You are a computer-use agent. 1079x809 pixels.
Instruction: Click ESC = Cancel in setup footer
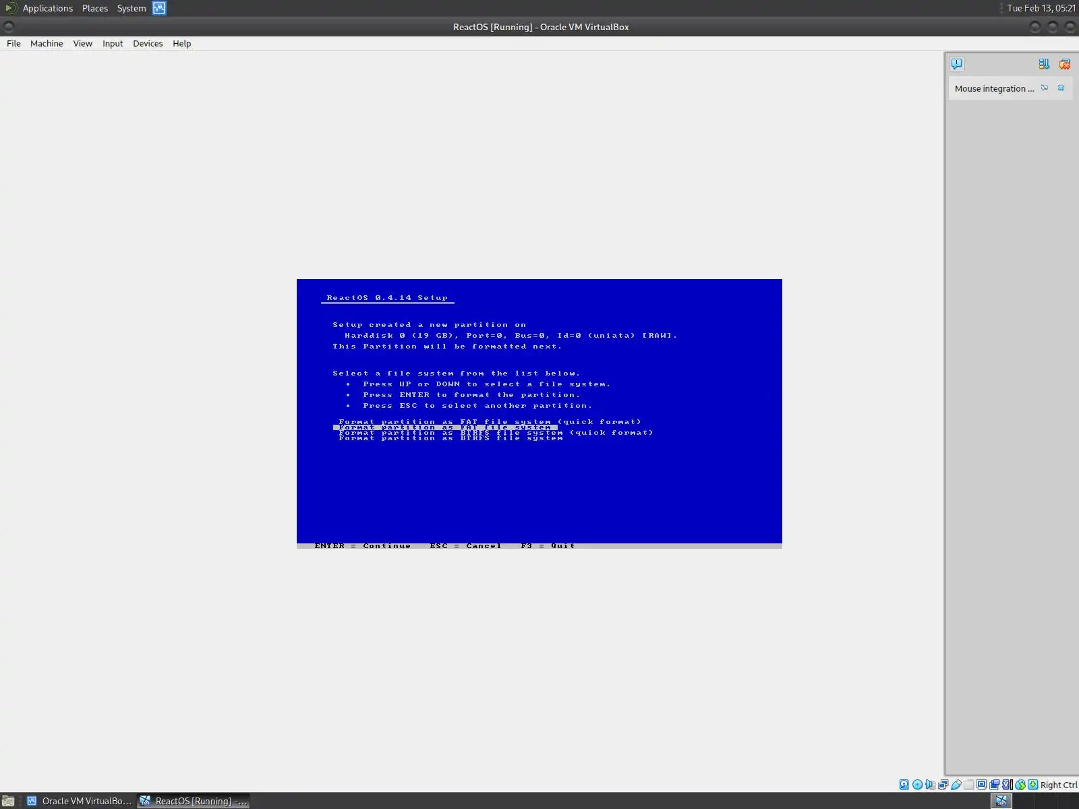[465, 545]
